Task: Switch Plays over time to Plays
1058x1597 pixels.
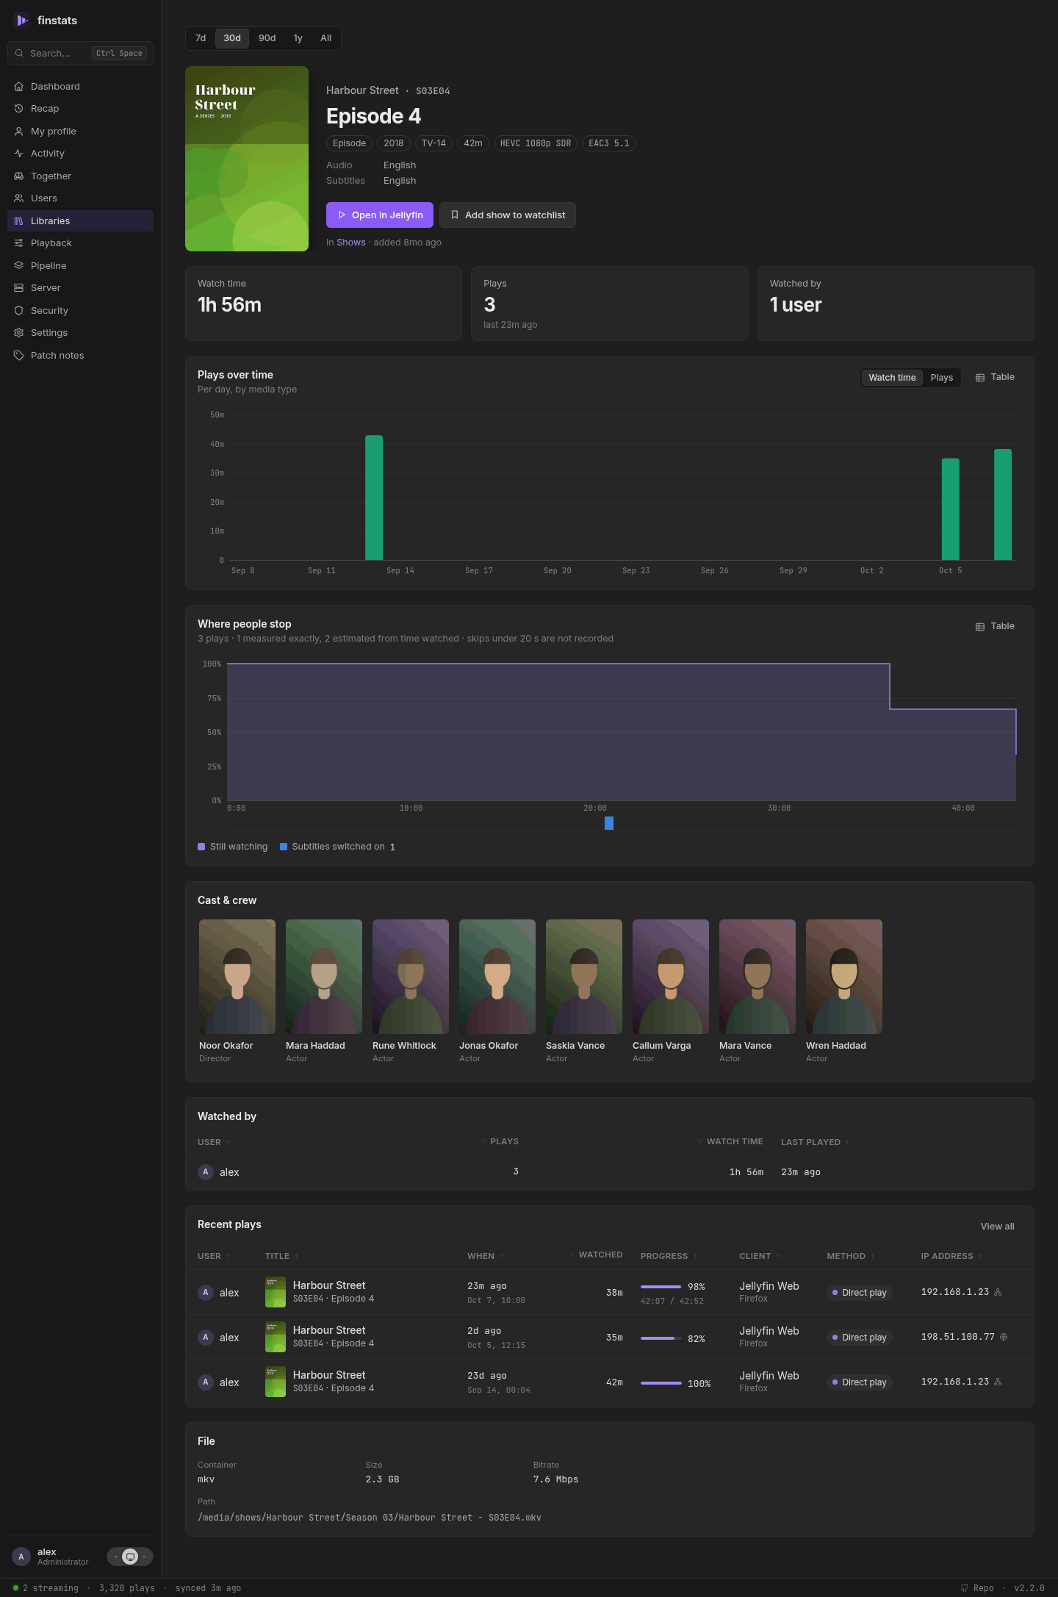Action: 941,378
